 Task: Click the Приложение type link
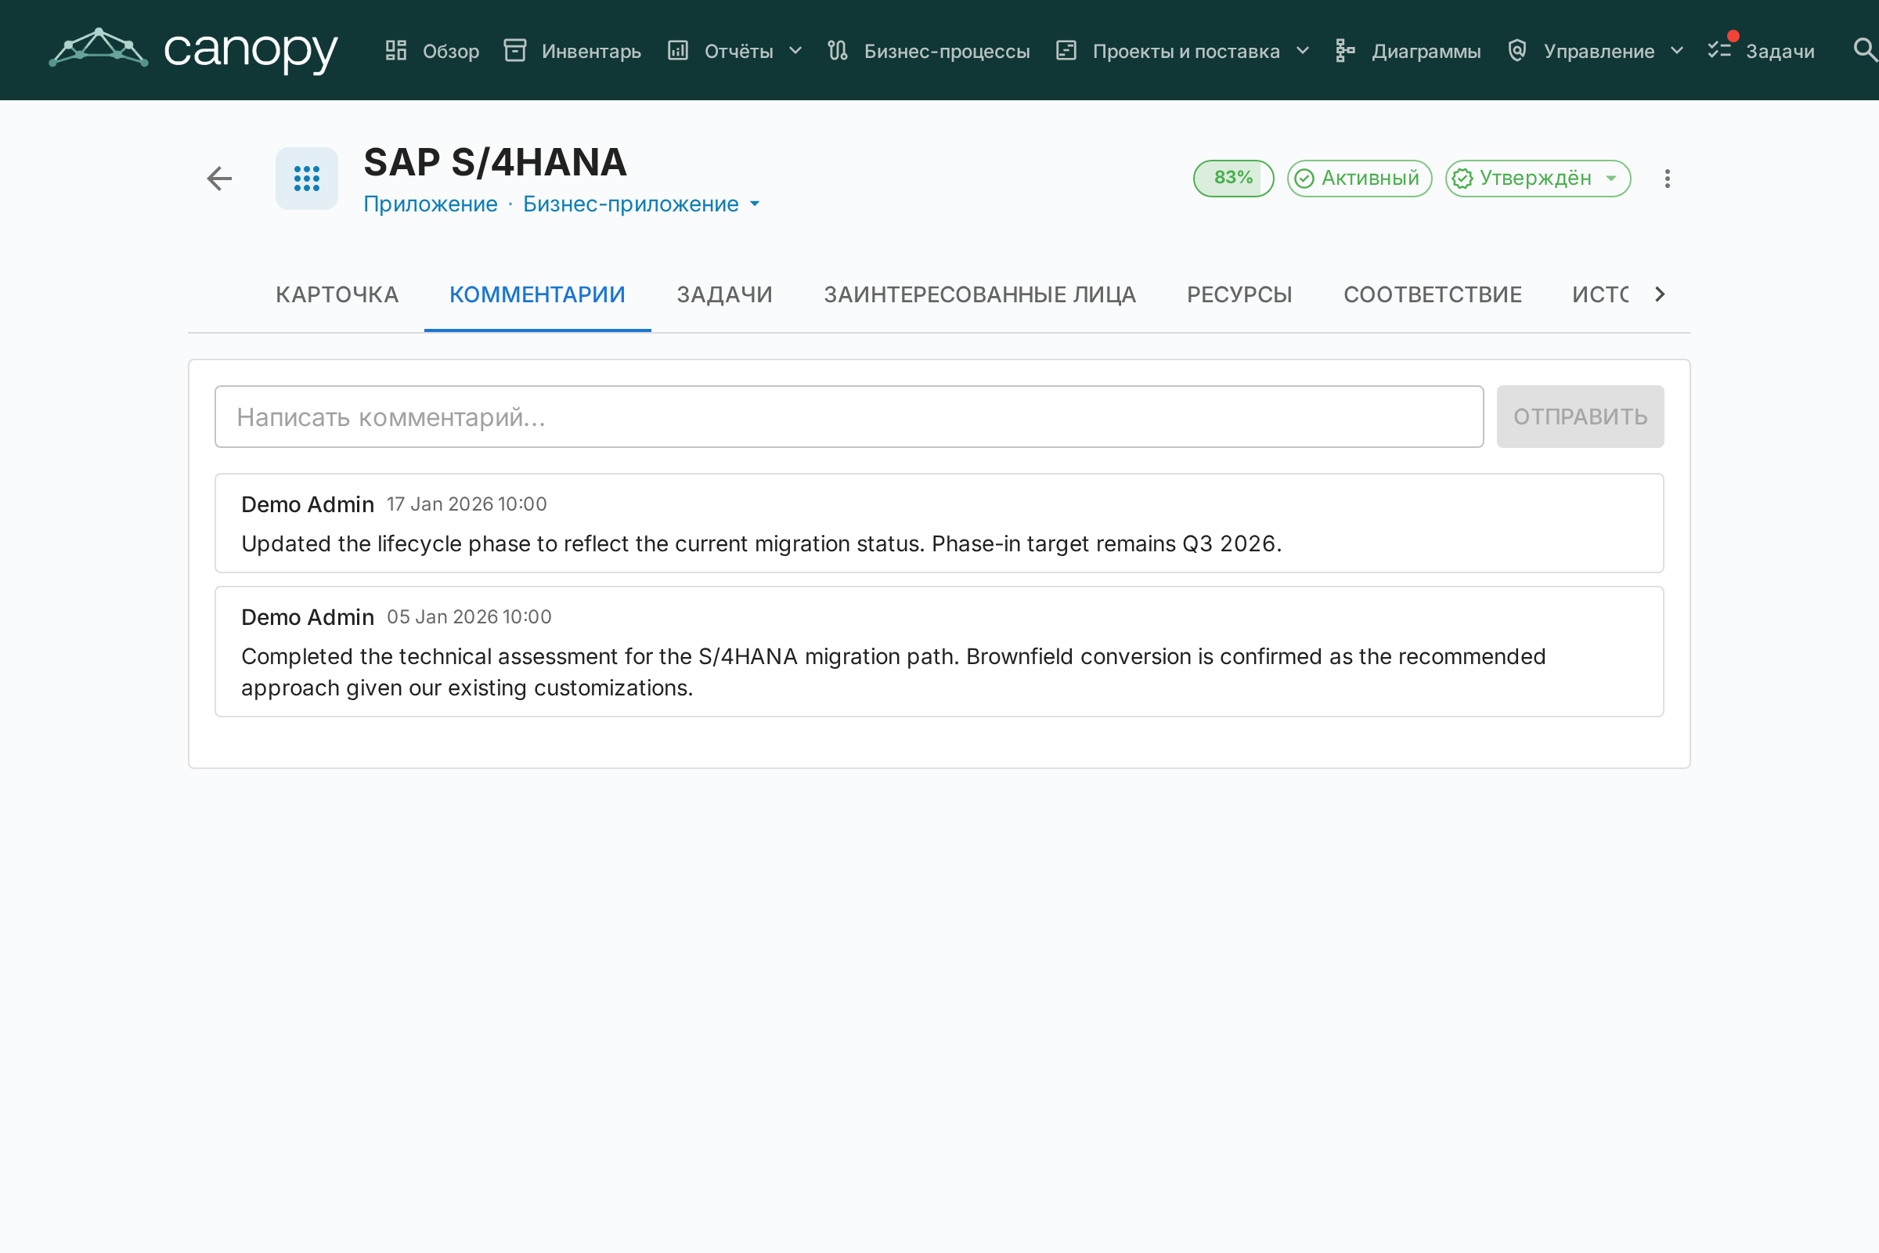(431, 204)
